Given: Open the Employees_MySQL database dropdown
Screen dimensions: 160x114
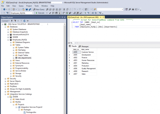Looking at the screenshot, I should click(33, 13).
